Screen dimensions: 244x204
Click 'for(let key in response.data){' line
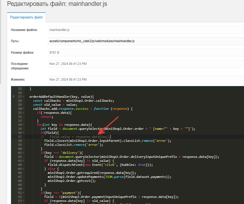[64, 125]
